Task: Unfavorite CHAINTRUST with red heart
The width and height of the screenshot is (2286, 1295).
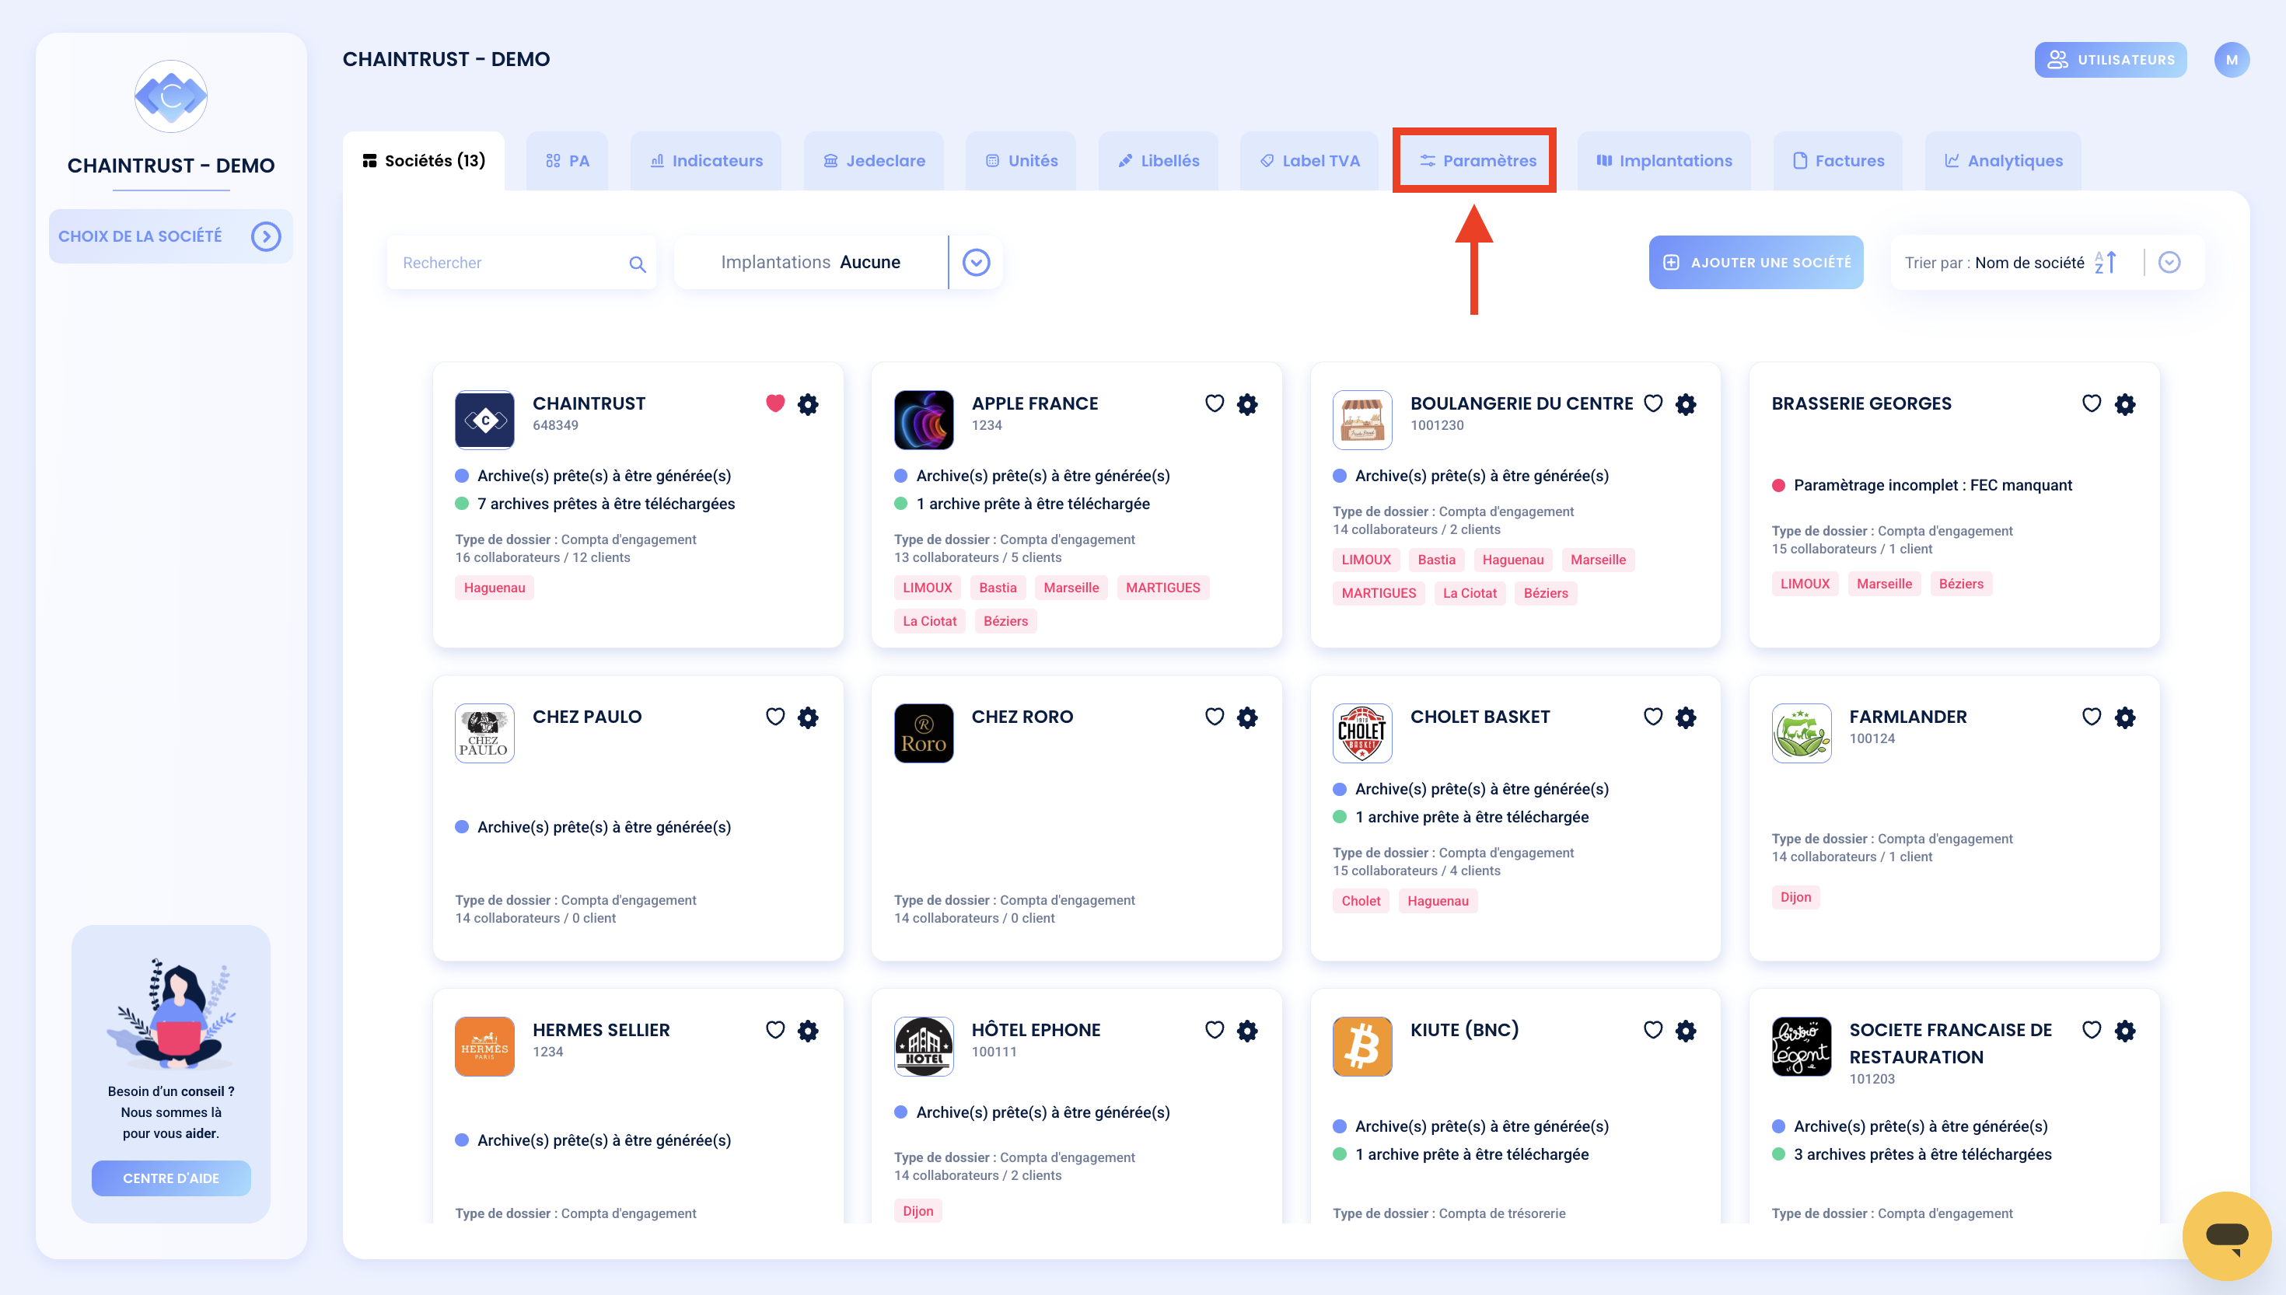Action: pyautogui.click(x=774, y=403)
